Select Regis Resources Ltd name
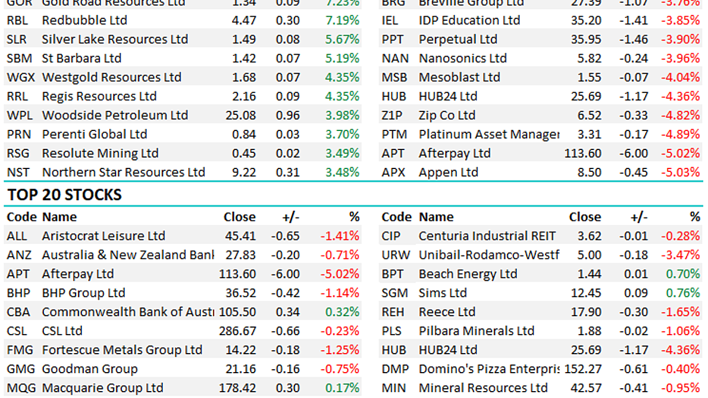 99,96
